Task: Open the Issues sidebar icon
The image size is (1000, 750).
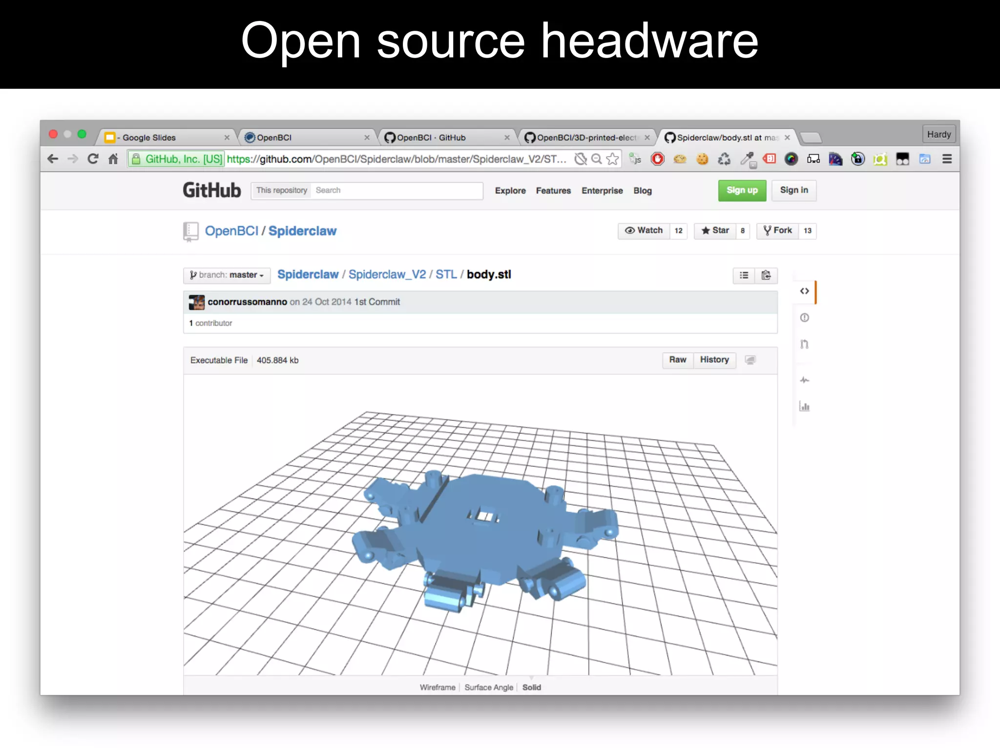Action: pyautogui.click(x=804, y=318)
